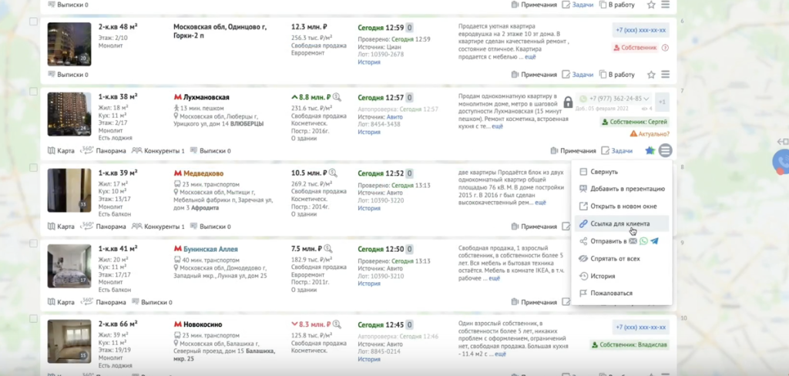Click the blue Авито source link for Лухмановская
Screen dimensions: 789x376
pyautogui.click(x=394, y=117)
